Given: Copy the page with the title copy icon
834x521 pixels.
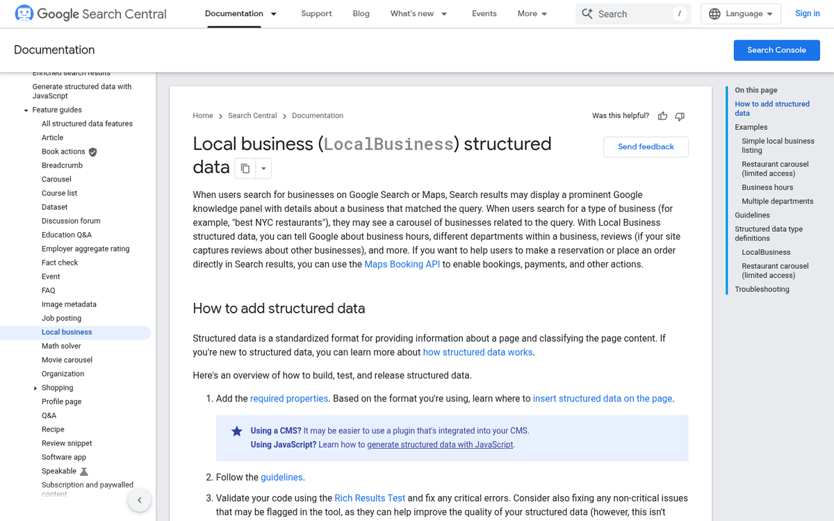Looking at the screenshot, I should pos(245,168).
